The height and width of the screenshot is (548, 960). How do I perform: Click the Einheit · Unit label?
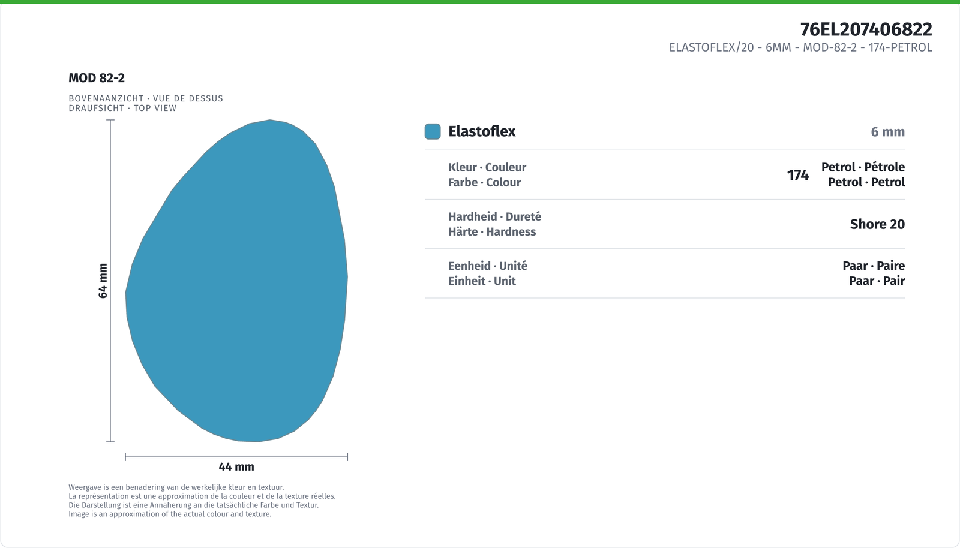pyautogui.click(x=482, y=281)
